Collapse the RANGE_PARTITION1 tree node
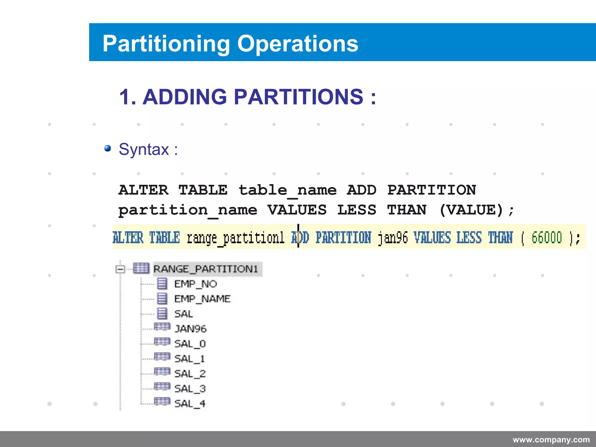Image resolution: width=596 pixels, height=447 pixels. tap(120, 269)
